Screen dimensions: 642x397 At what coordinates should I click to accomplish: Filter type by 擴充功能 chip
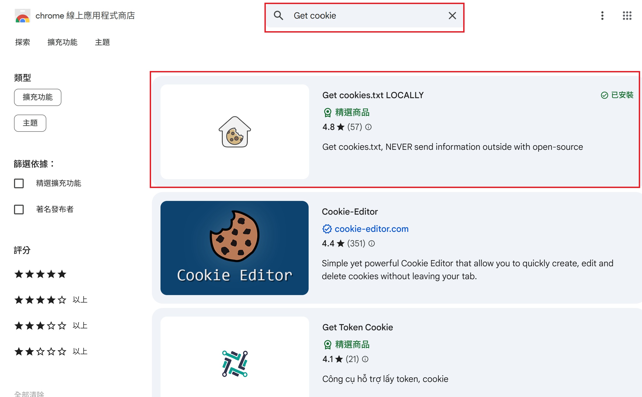point(38,97)
